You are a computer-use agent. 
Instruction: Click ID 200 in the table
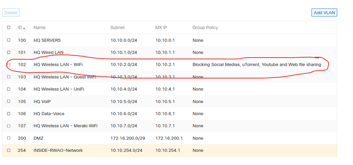(x=22, y=138)
